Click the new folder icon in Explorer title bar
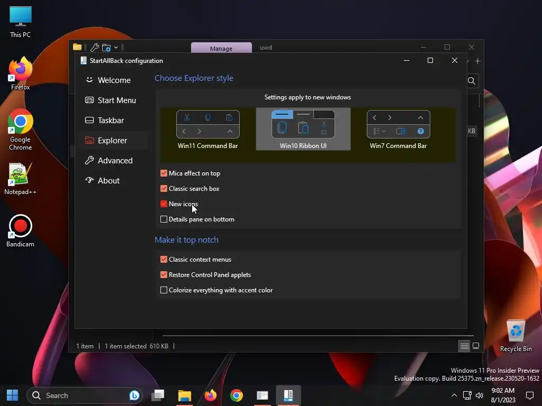 click(106, 47)
